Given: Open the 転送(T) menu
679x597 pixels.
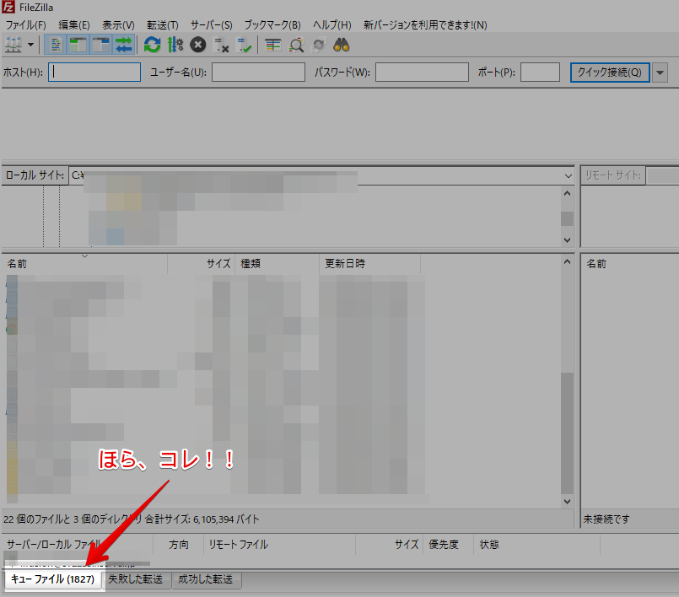Looking at the screenshot, I should pos(163,24).
